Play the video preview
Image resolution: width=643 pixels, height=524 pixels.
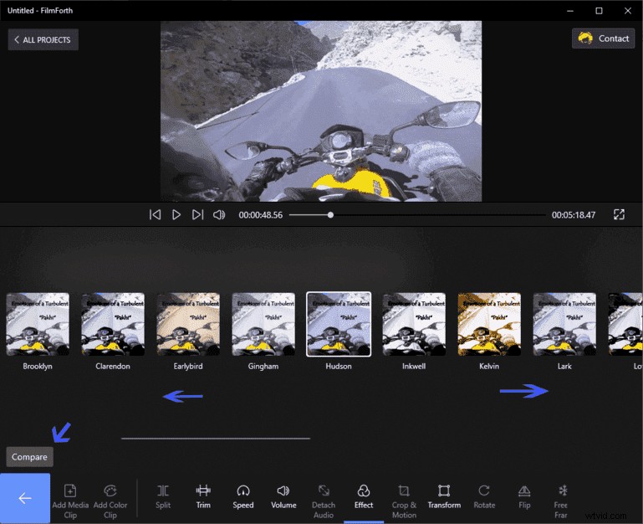coord(176,215)
